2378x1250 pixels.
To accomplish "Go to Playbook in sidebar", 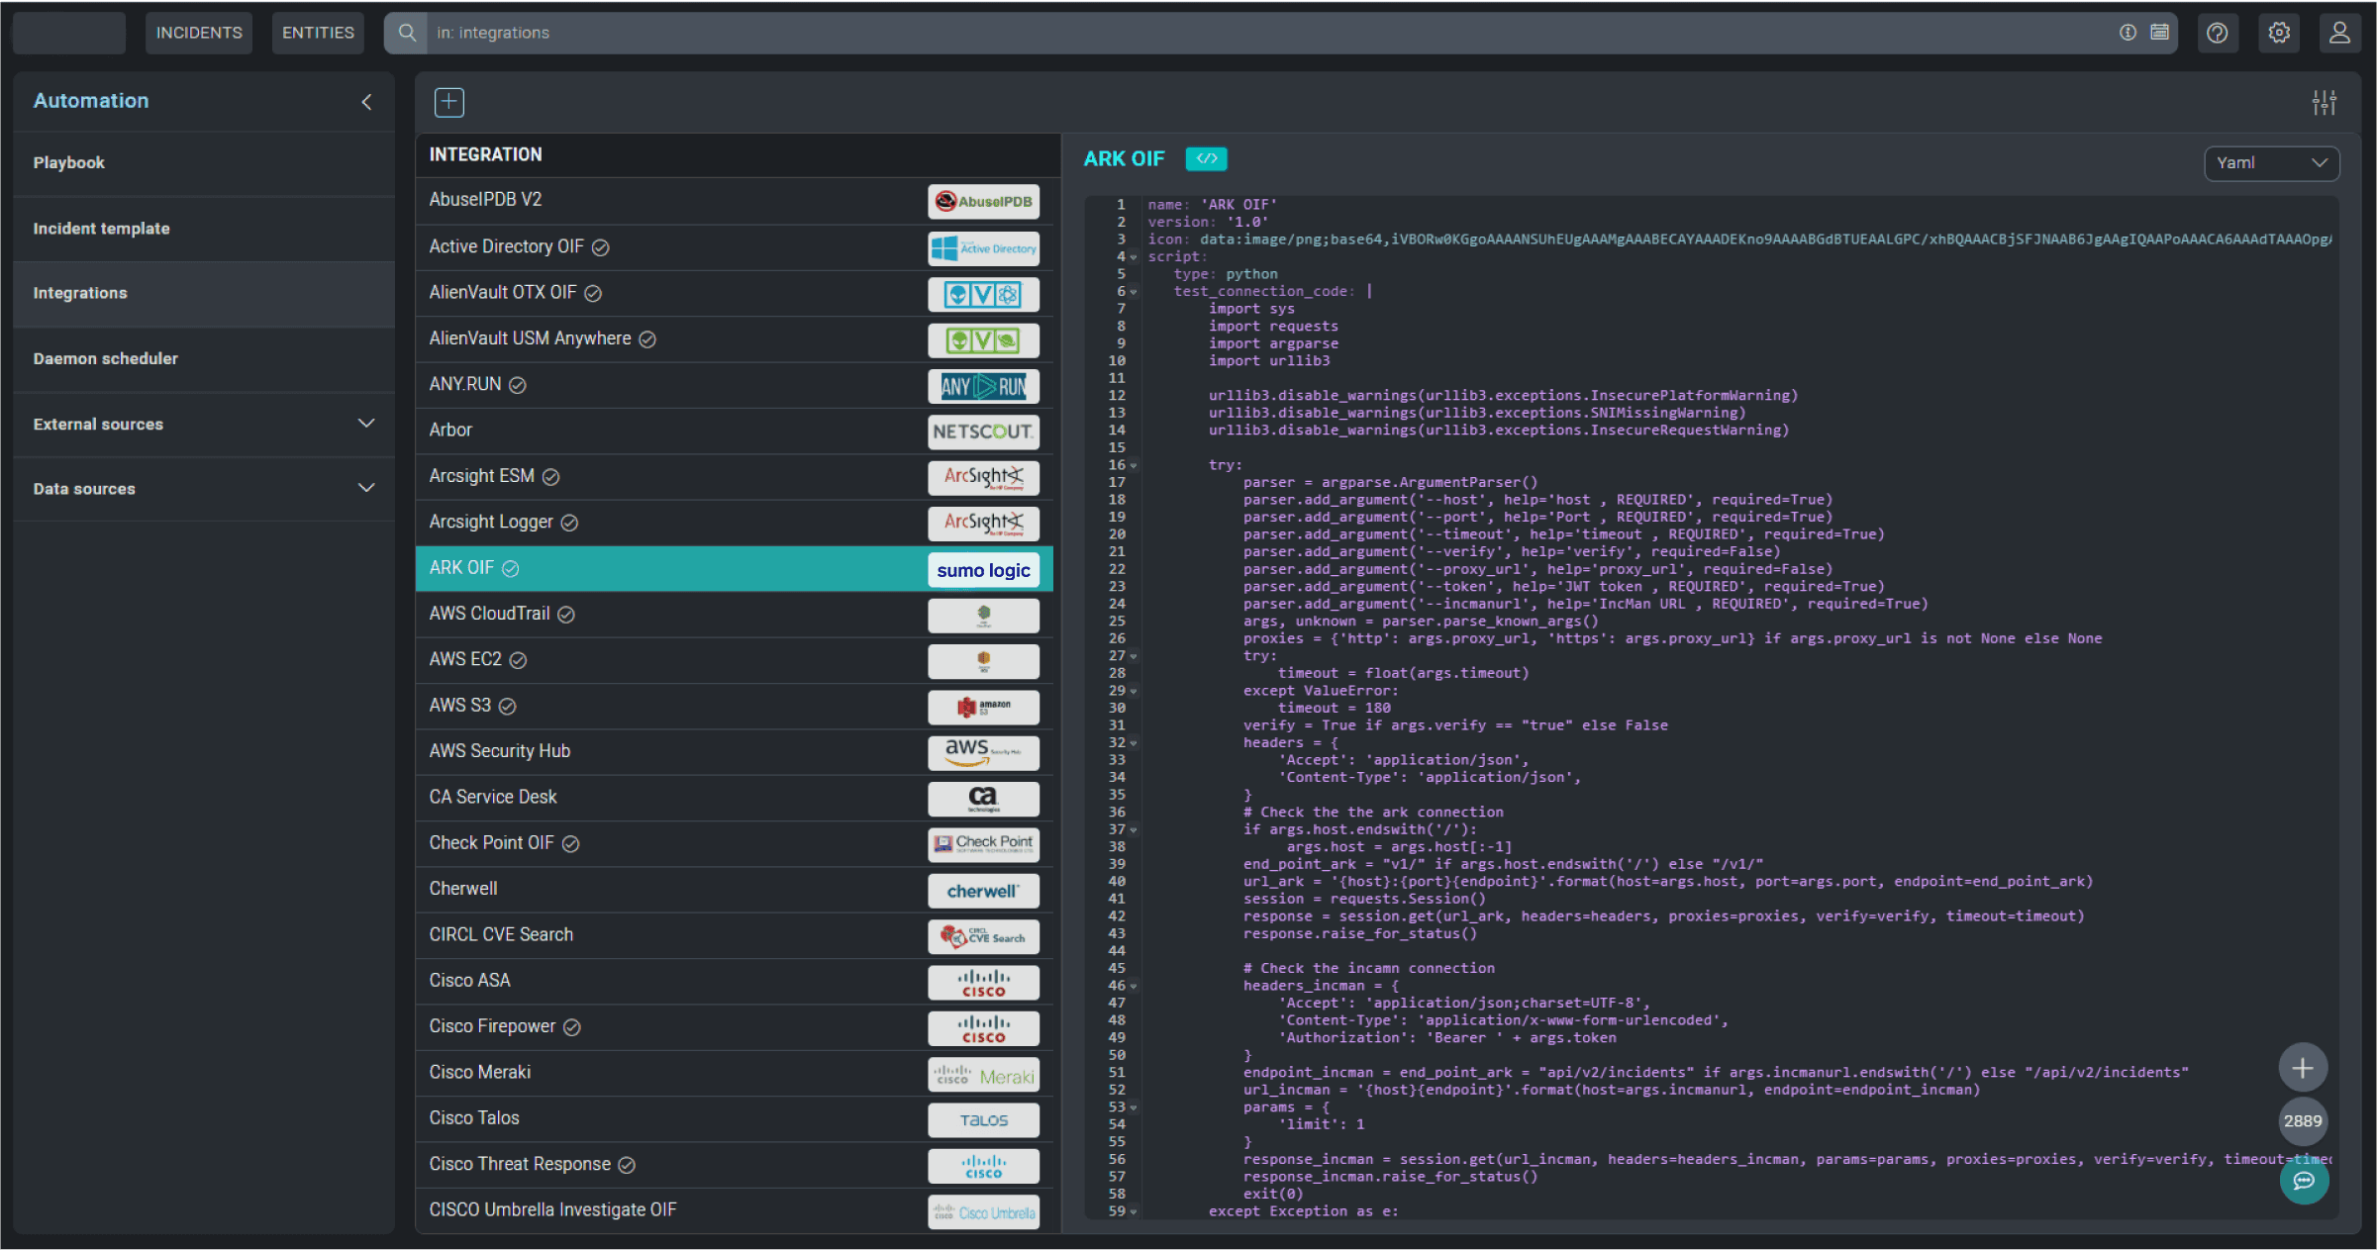I will coord(204,163).
